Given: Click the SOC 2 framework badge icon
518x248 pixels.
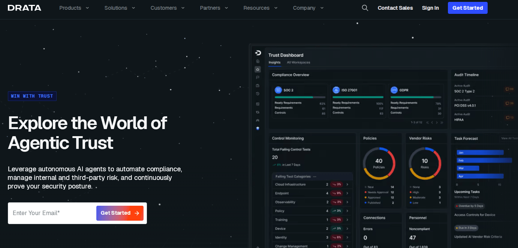Looking at the screenshot, I should click(x=278, y=90).
